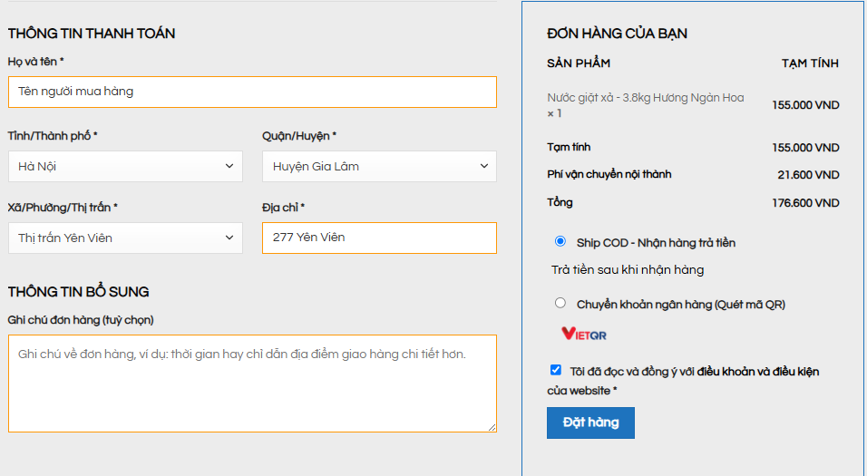The image size is (867, 476).
Task: Open the Xã/Phường/Thị trấn dropdown Thị trấn Yên Viên
Action: [x=125, y=238]
